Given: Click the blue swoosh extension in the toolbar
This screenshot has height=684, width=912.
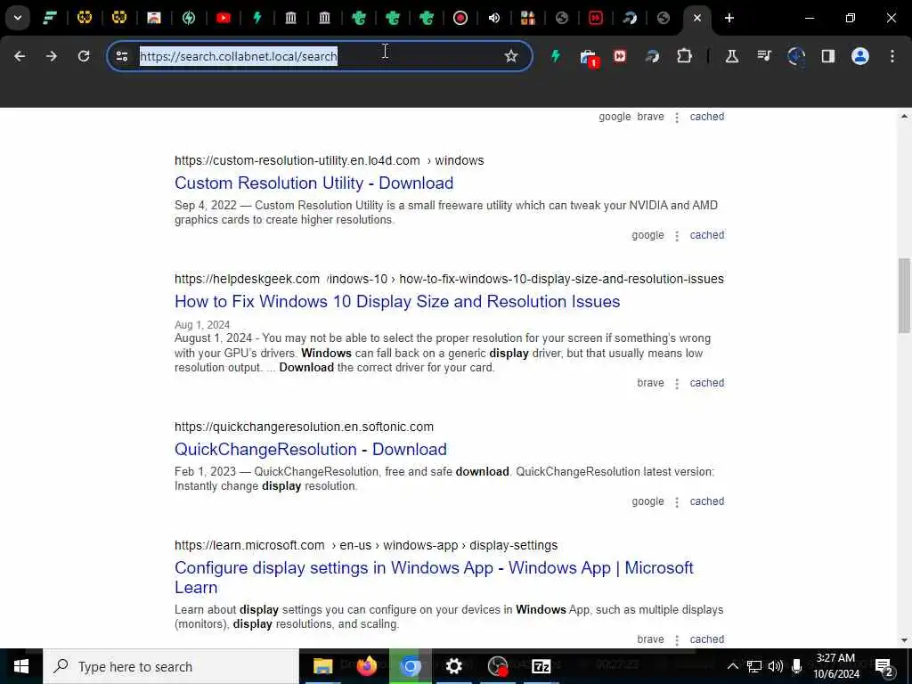Looking at the screenshot, I should tap(652, 56).
